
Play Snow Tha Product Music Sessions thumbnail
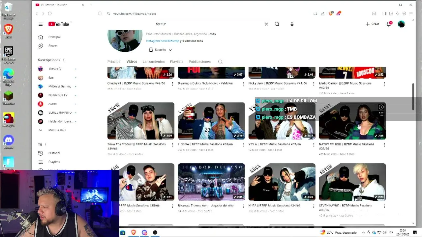click(x=141, y=121)
